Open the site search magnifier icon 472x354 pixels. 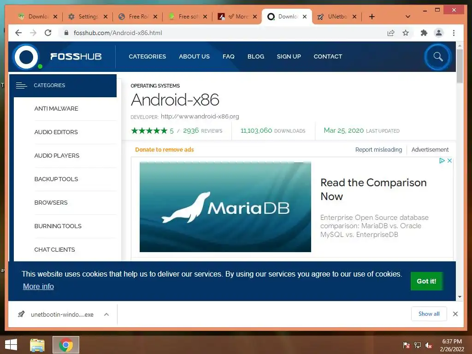[438, 57]
